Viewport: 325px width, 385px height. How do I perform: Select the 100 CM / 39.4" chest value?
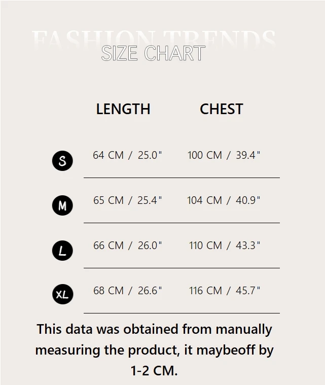[224, 155]
